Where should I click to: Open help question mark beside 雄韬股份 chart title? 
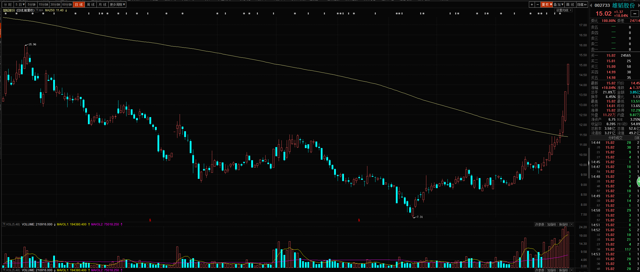(x=37, y=10)
